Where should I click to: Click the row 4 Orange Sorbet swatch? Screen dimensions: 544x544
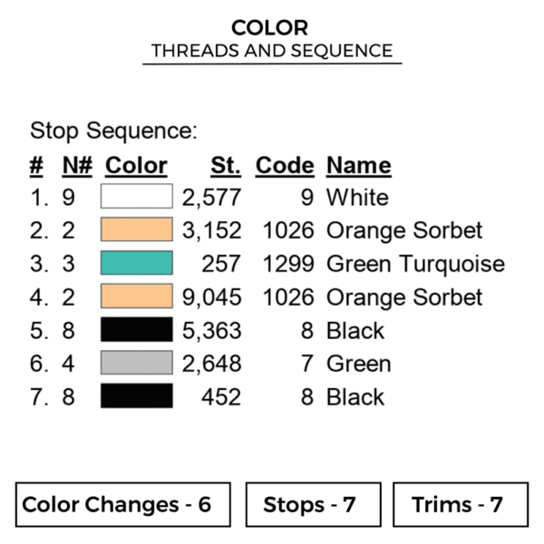point(136,296)
